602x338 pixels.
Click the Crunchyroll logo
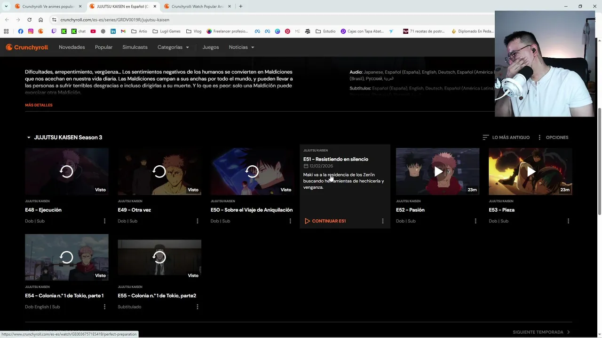point(27,47)
